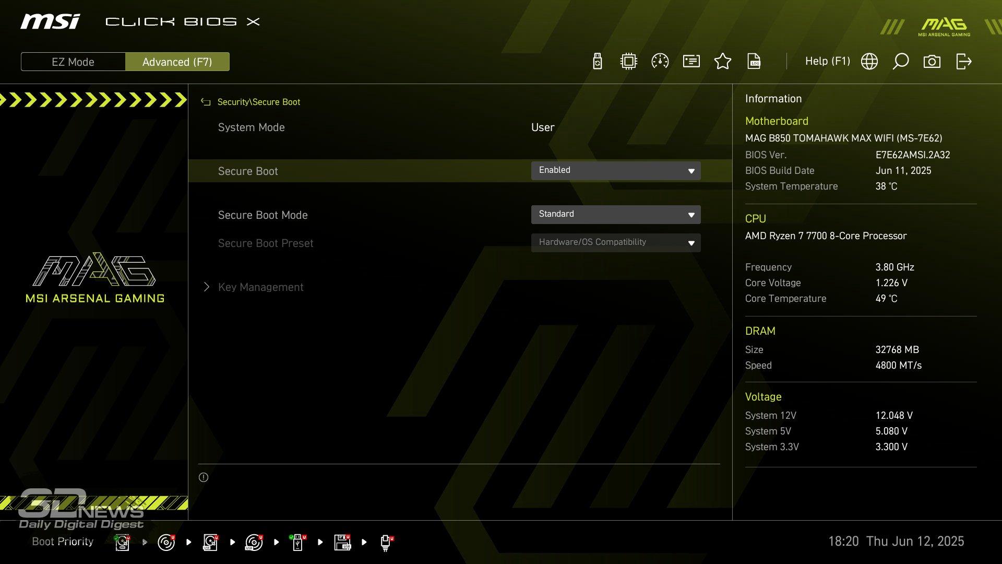The image size is (1002, 564).
Task: Open the Secure Boot Enabled dropdown
Action: [616, 171]
